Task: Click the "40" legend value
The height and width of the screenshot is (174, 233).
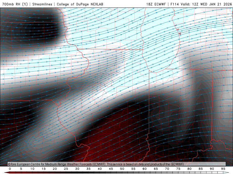Action: coord(100,169)
